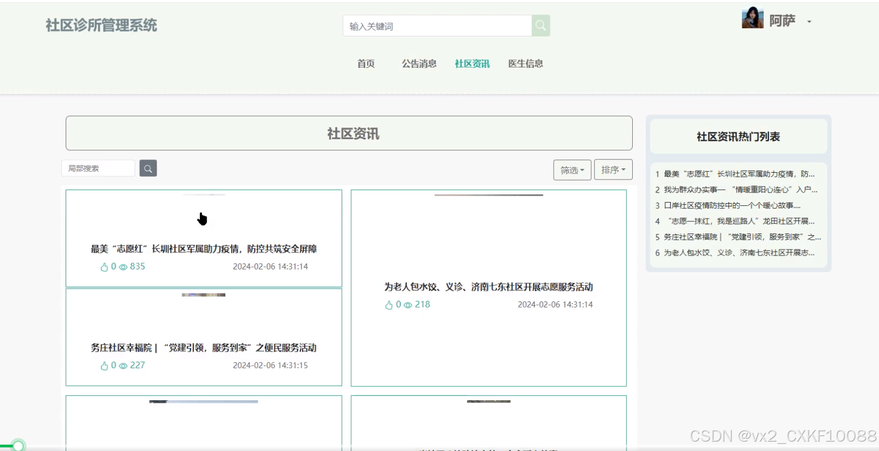Click the eye view icon showing 218
This screenshot has width=879, height=451.
tap(408, 305)
